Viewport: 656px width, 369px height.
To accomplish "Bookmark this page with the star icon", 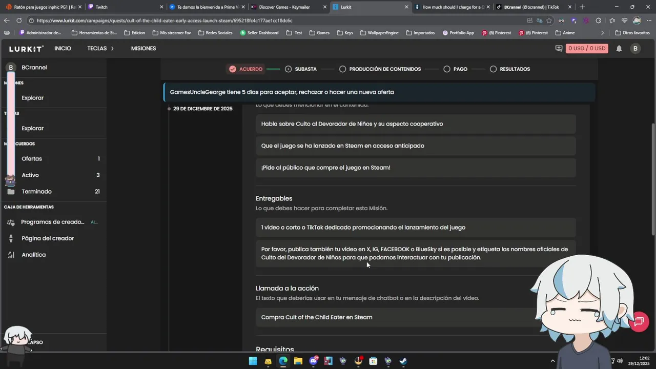I will (549, 20).
